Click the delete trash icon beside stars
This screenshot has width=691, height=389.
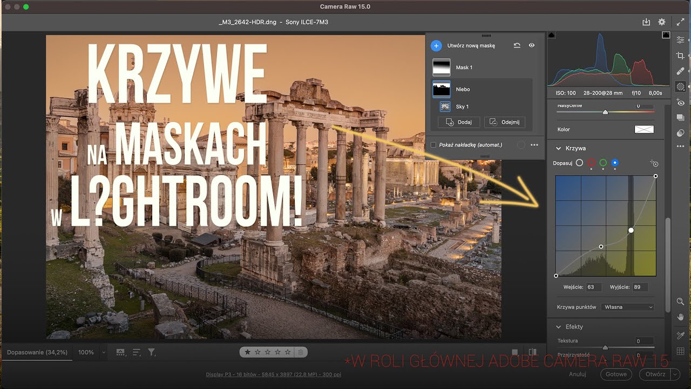(x=301, y=352)
